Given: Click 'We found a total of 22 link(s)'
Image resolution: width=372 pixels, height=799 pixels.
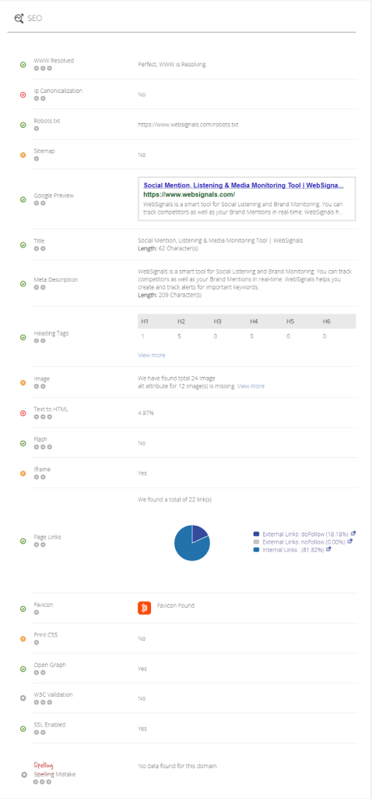Looking at the screenshot, I should click(x=175, y=500).
